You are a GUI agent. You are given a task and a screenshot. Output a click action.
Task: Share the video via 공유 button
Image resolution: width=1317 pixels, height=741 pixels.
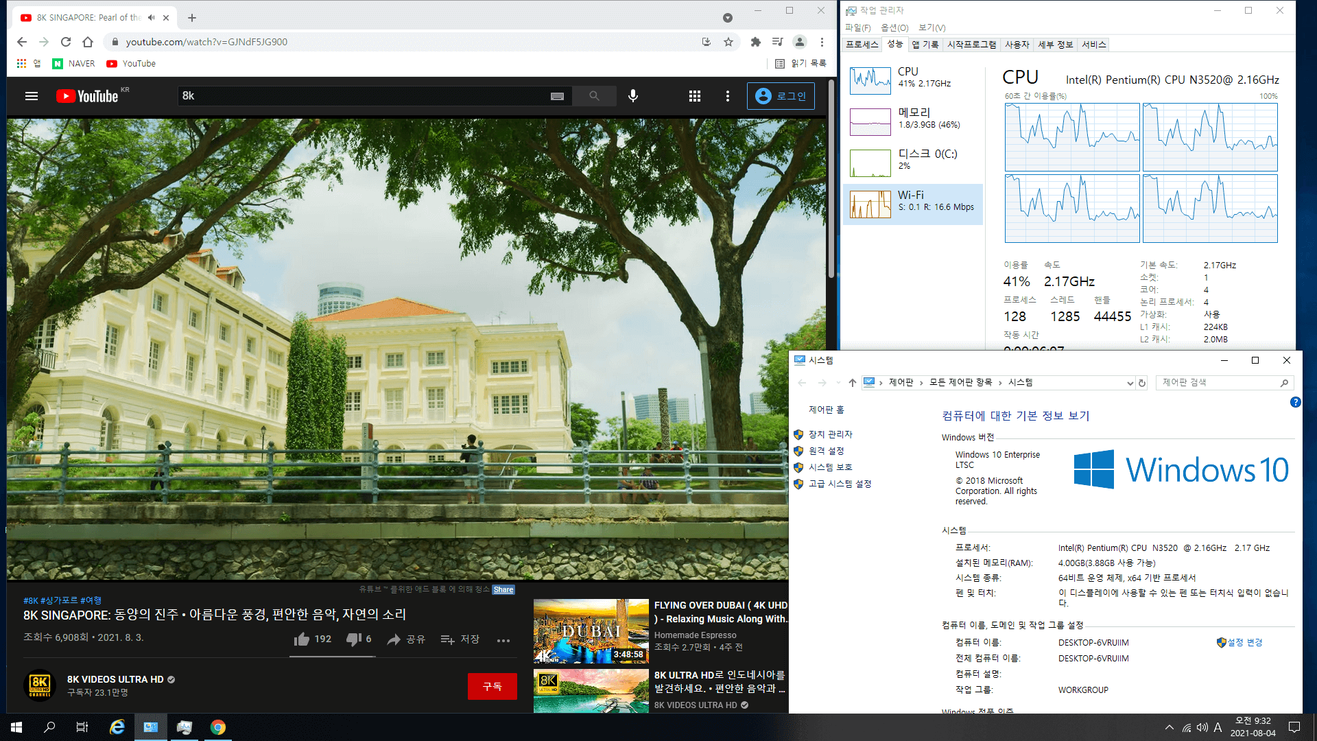pos(406,639)
